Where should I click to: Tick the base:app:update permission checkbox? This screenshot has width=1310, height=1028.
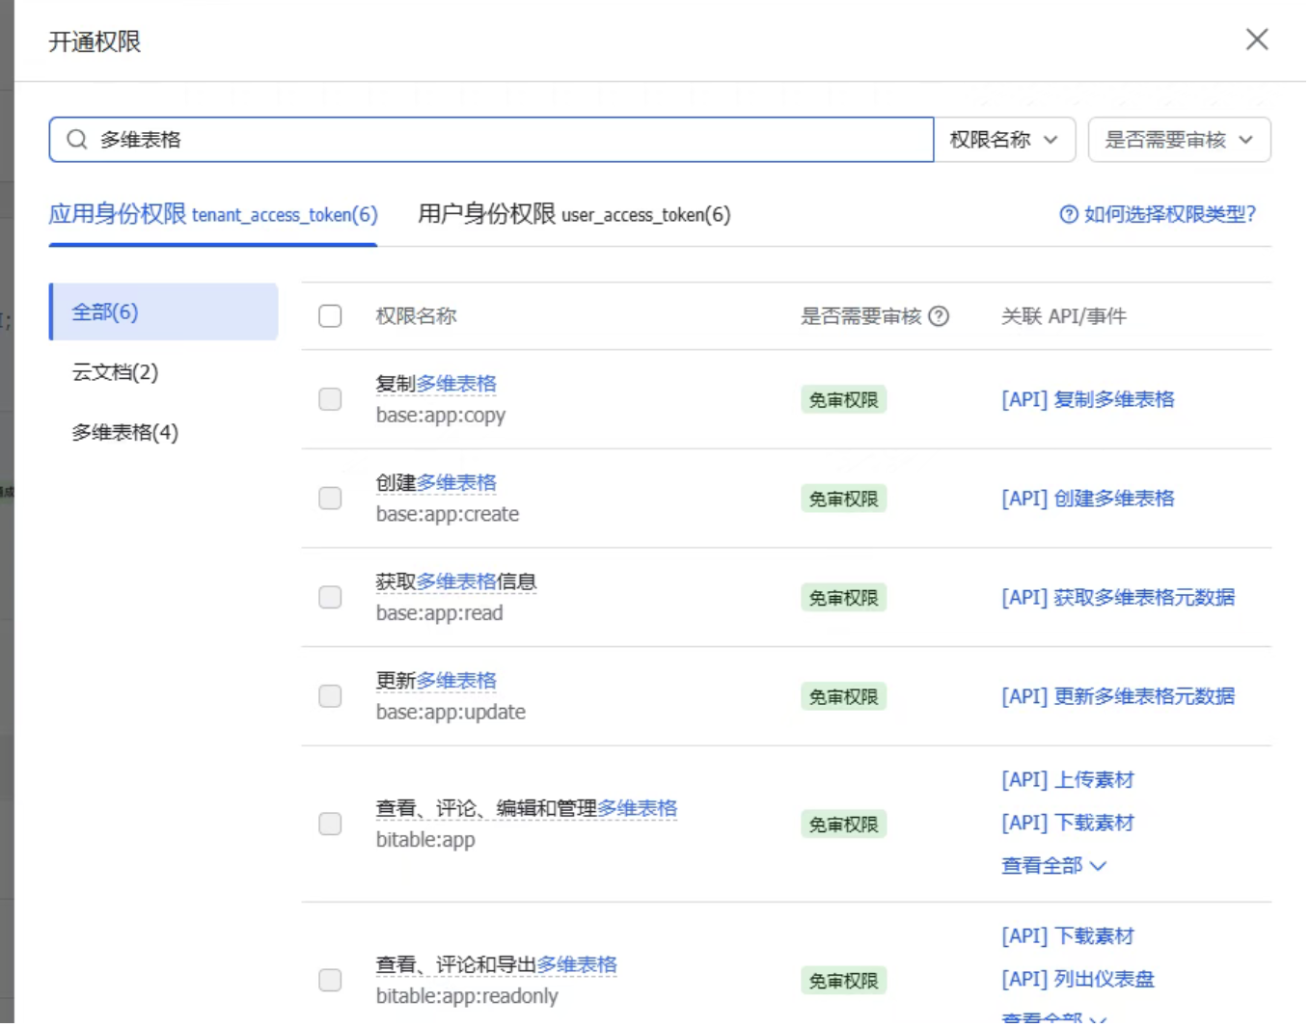[330, 696]
